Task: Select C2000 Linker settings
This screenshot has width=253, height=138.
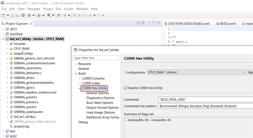Action: coord(91,83)
